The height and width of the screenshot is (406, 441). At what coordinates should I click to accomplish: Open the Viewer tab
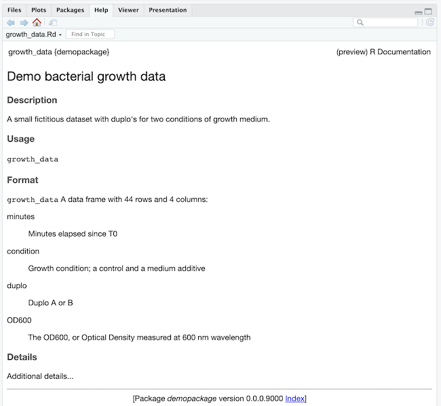(128, 10)
